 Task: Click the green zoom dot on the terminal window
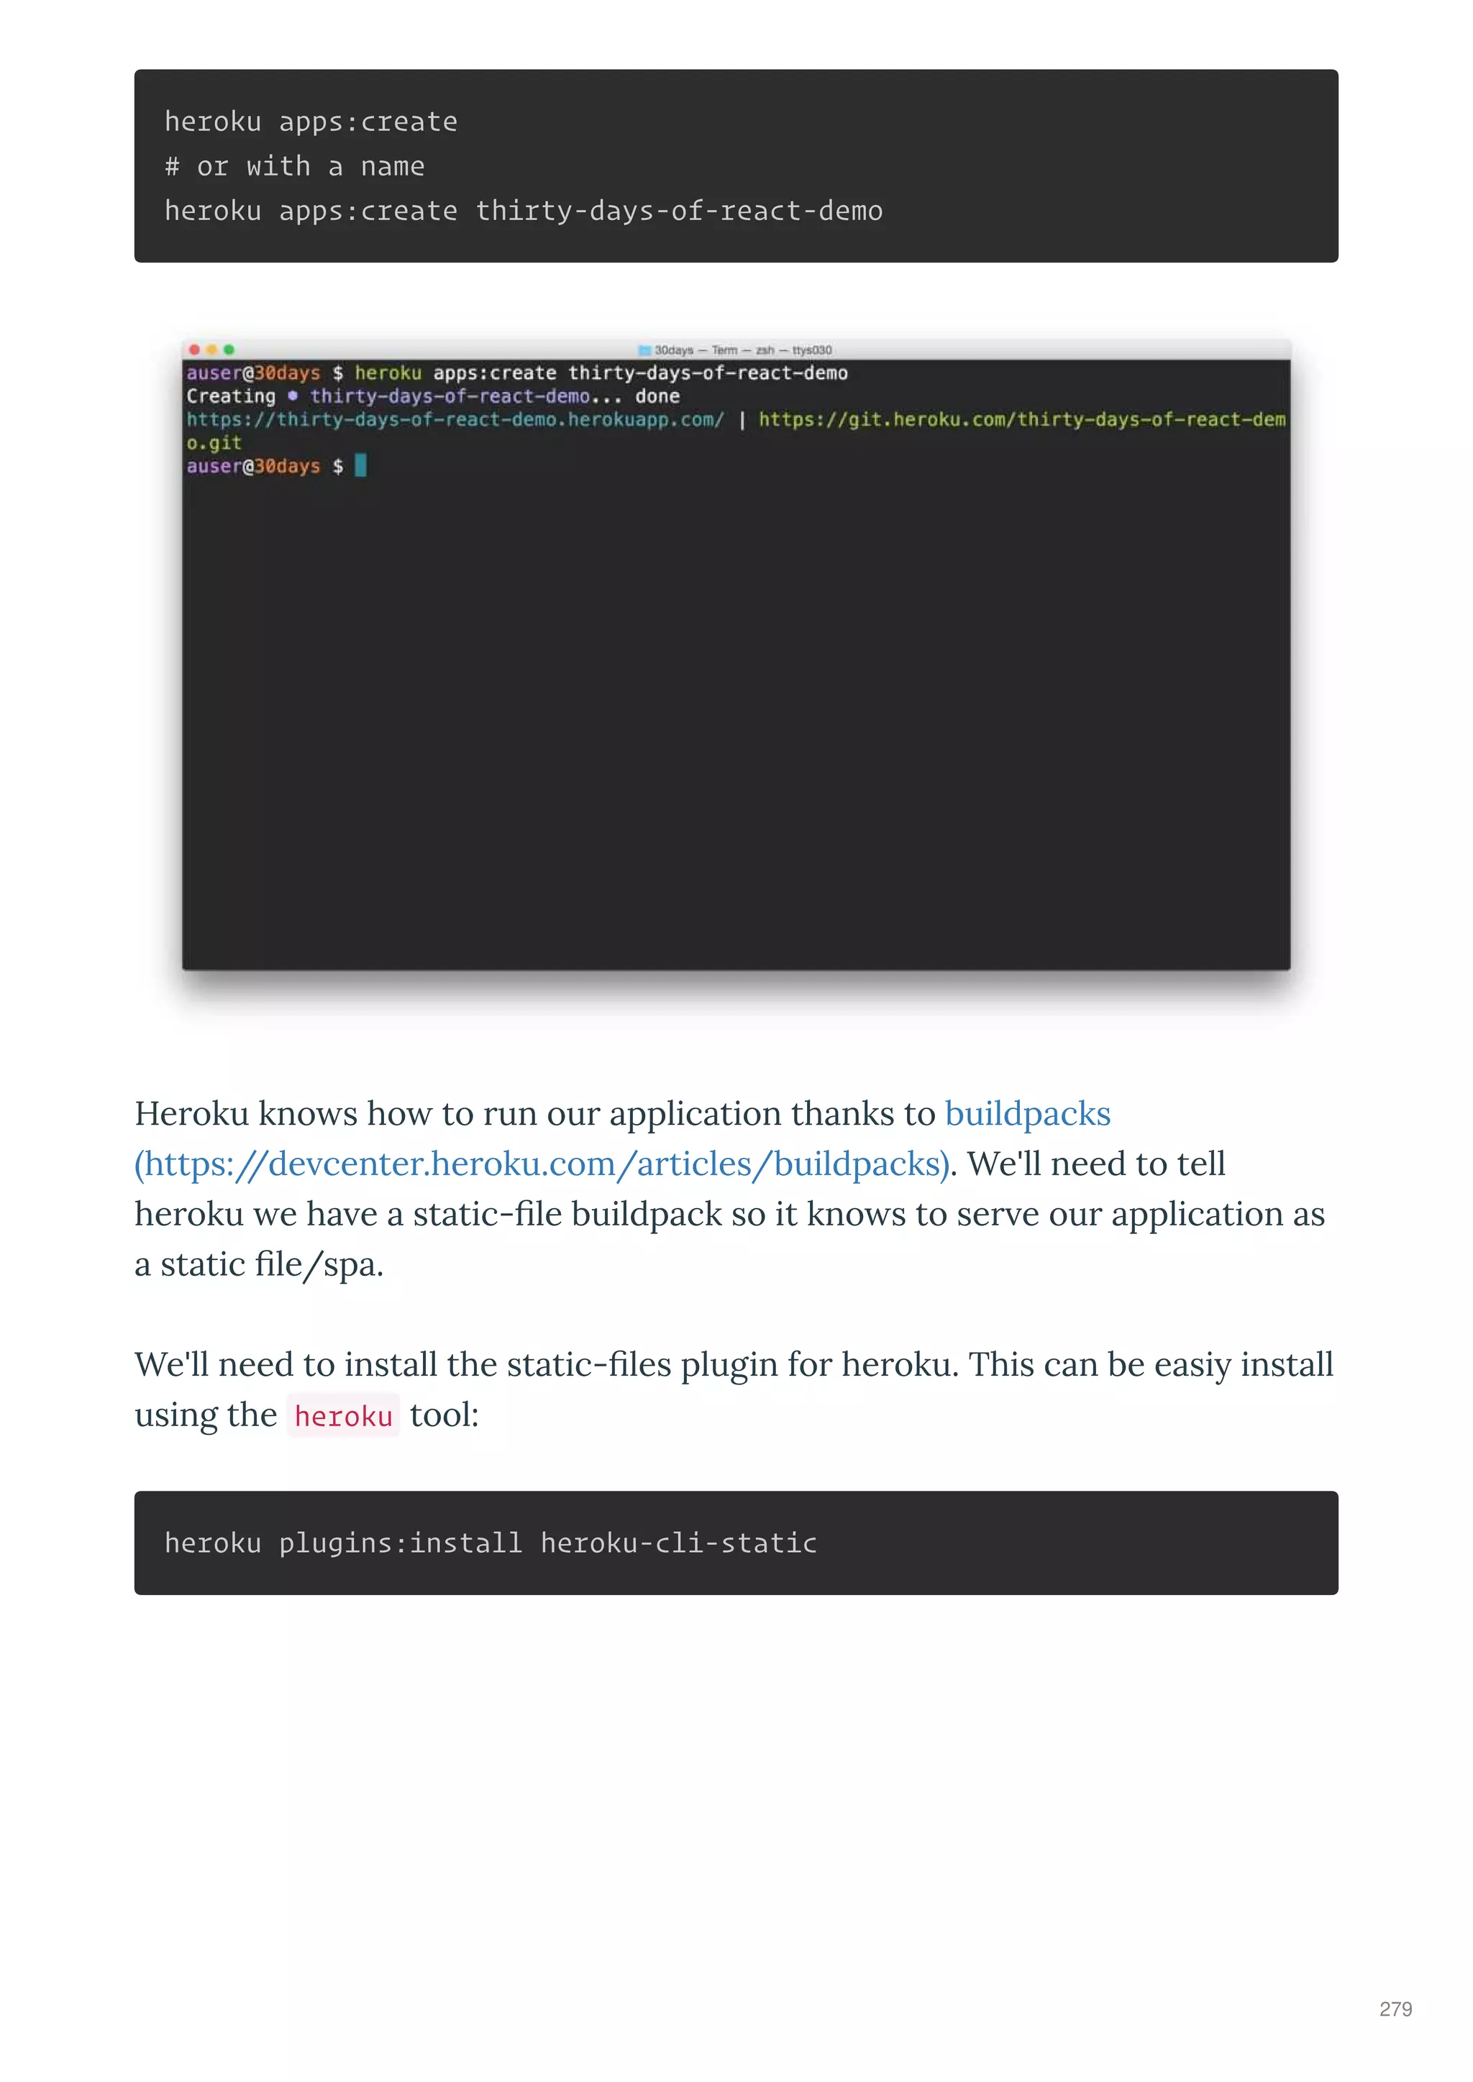coord(229,349)
